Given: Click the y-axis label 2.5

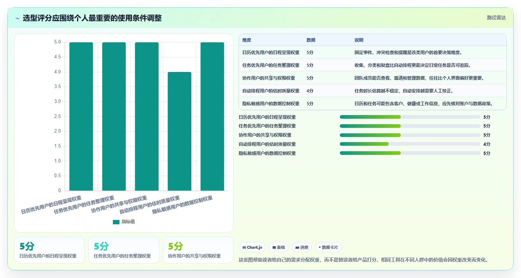Looking at the screenshot, I should 57,117.
